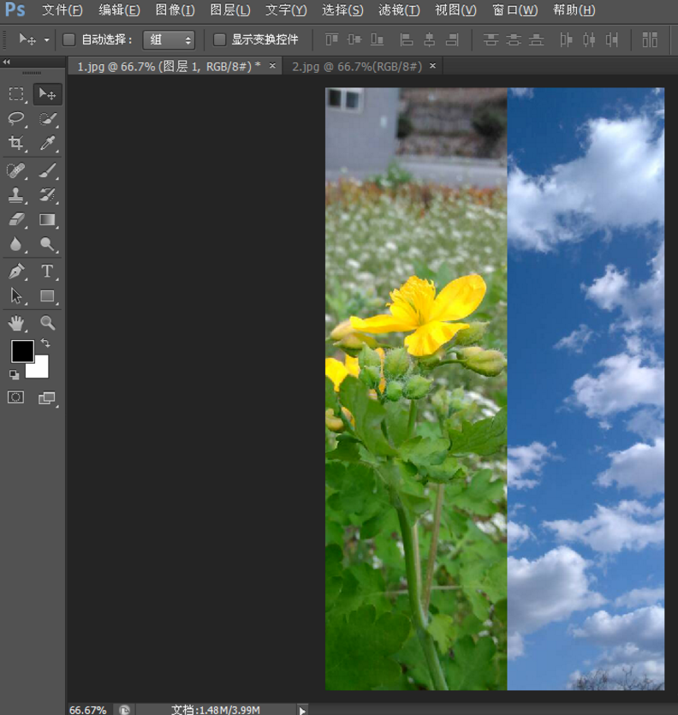The image size is (678, 715).
Task: Click the black foreground color swatch
Action: point(21,350)
